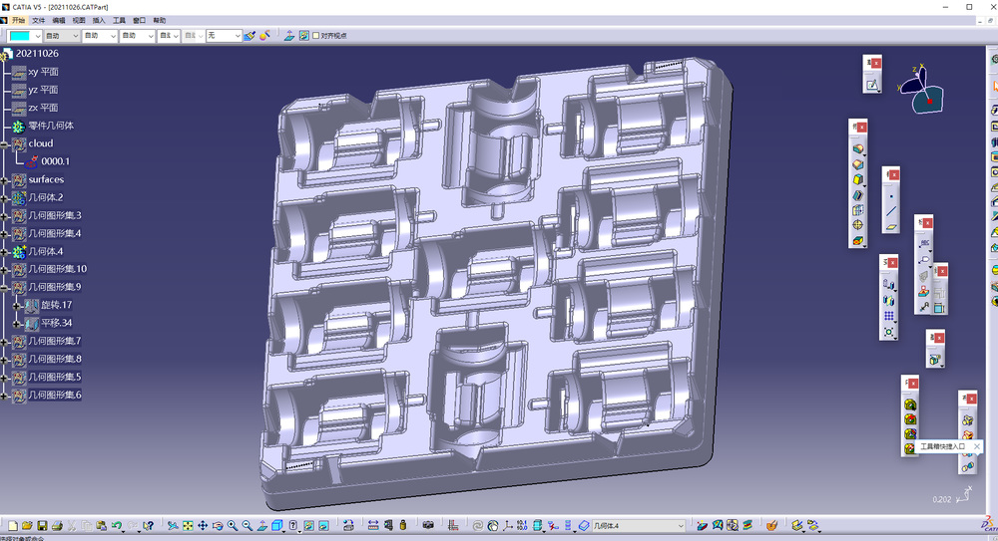Expand the 平移.34 tree node
This screenshot has height=541, width=998.
(x=17, y=324)
